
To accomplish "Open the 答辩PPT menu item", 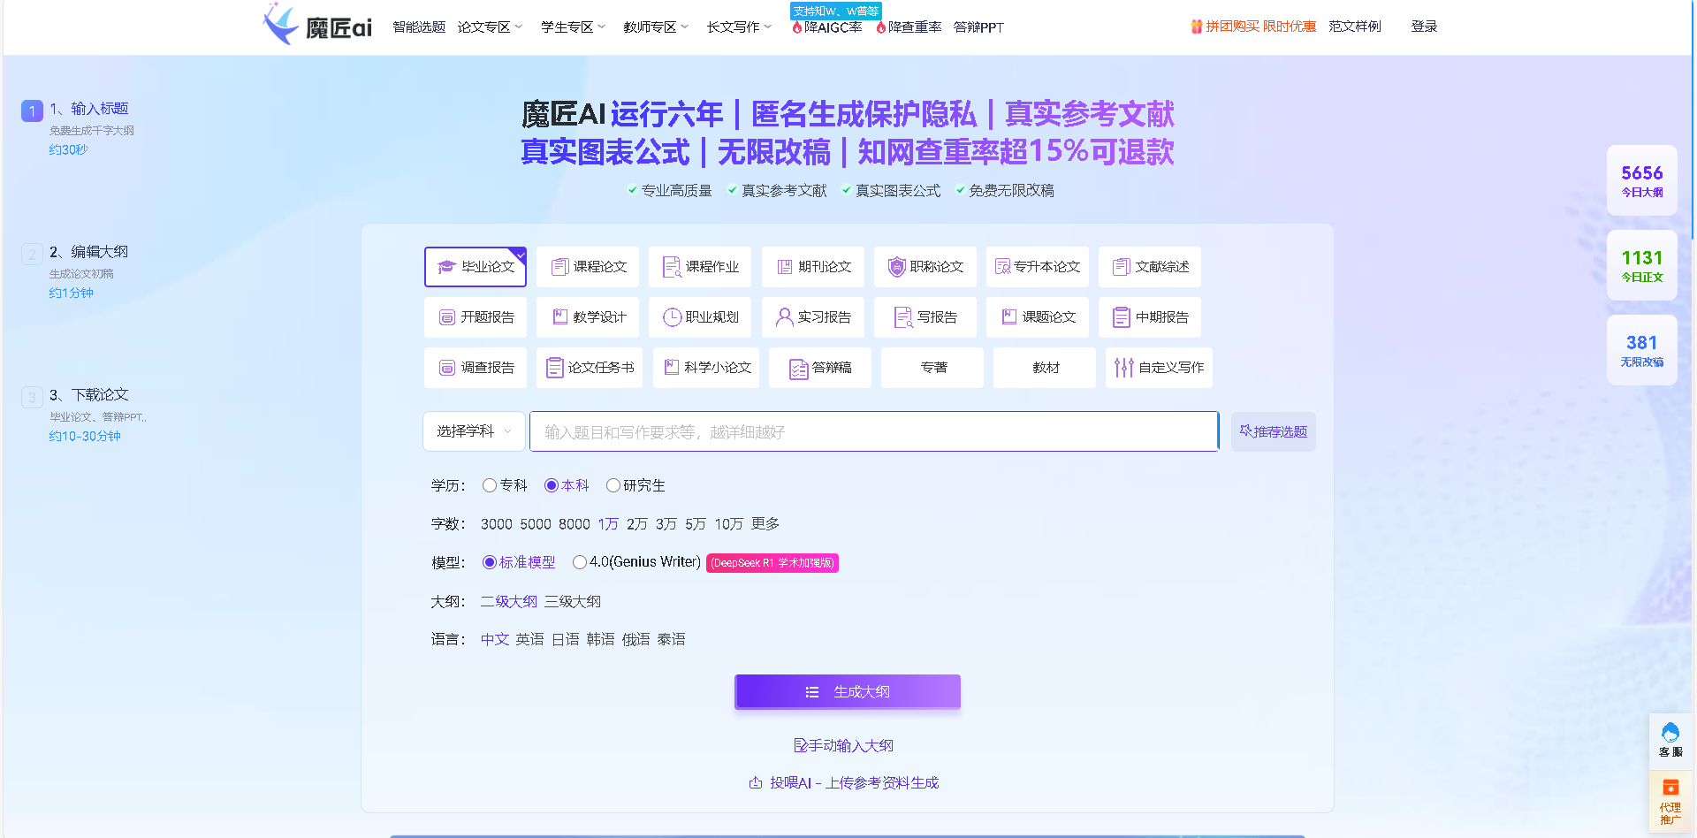I will tap(978, 27).
